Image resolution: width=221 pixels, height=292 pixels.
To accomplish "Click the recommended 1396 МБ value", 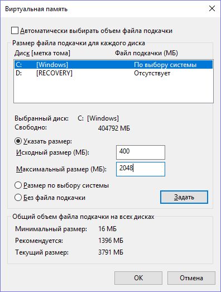I will pyautogui.click(x=110, y=241).
